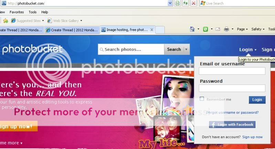
Task: Click the blue Login button
Action: (x=257, y=100)
